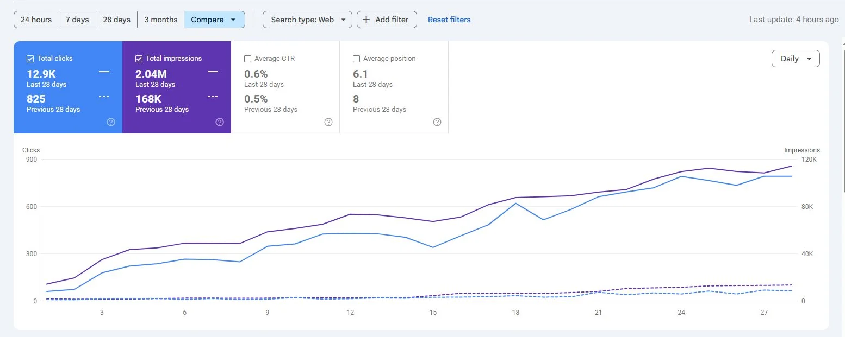Enable the Average position checkbox

[357, 59]
